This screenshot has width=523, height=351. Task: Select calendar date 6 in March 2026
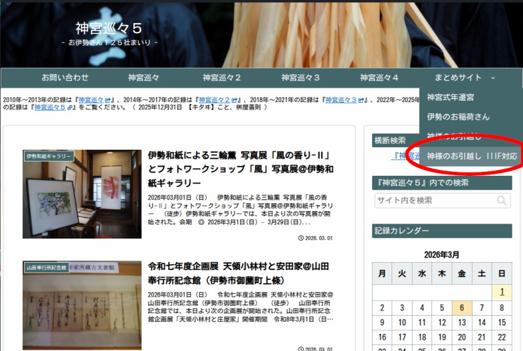462,308
